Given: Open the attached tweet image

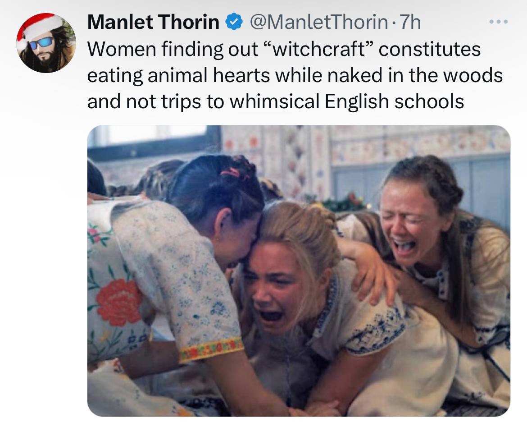Looking at the screenshot, I should click(x=298, y=271).
